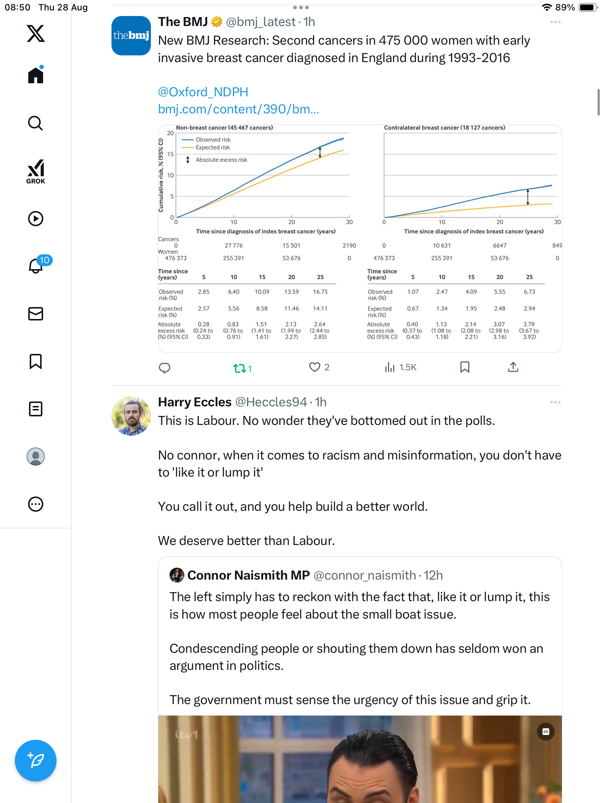Open the Grok sidebar icon
This screenshot has width=602, height=803.
pos(36,171)
